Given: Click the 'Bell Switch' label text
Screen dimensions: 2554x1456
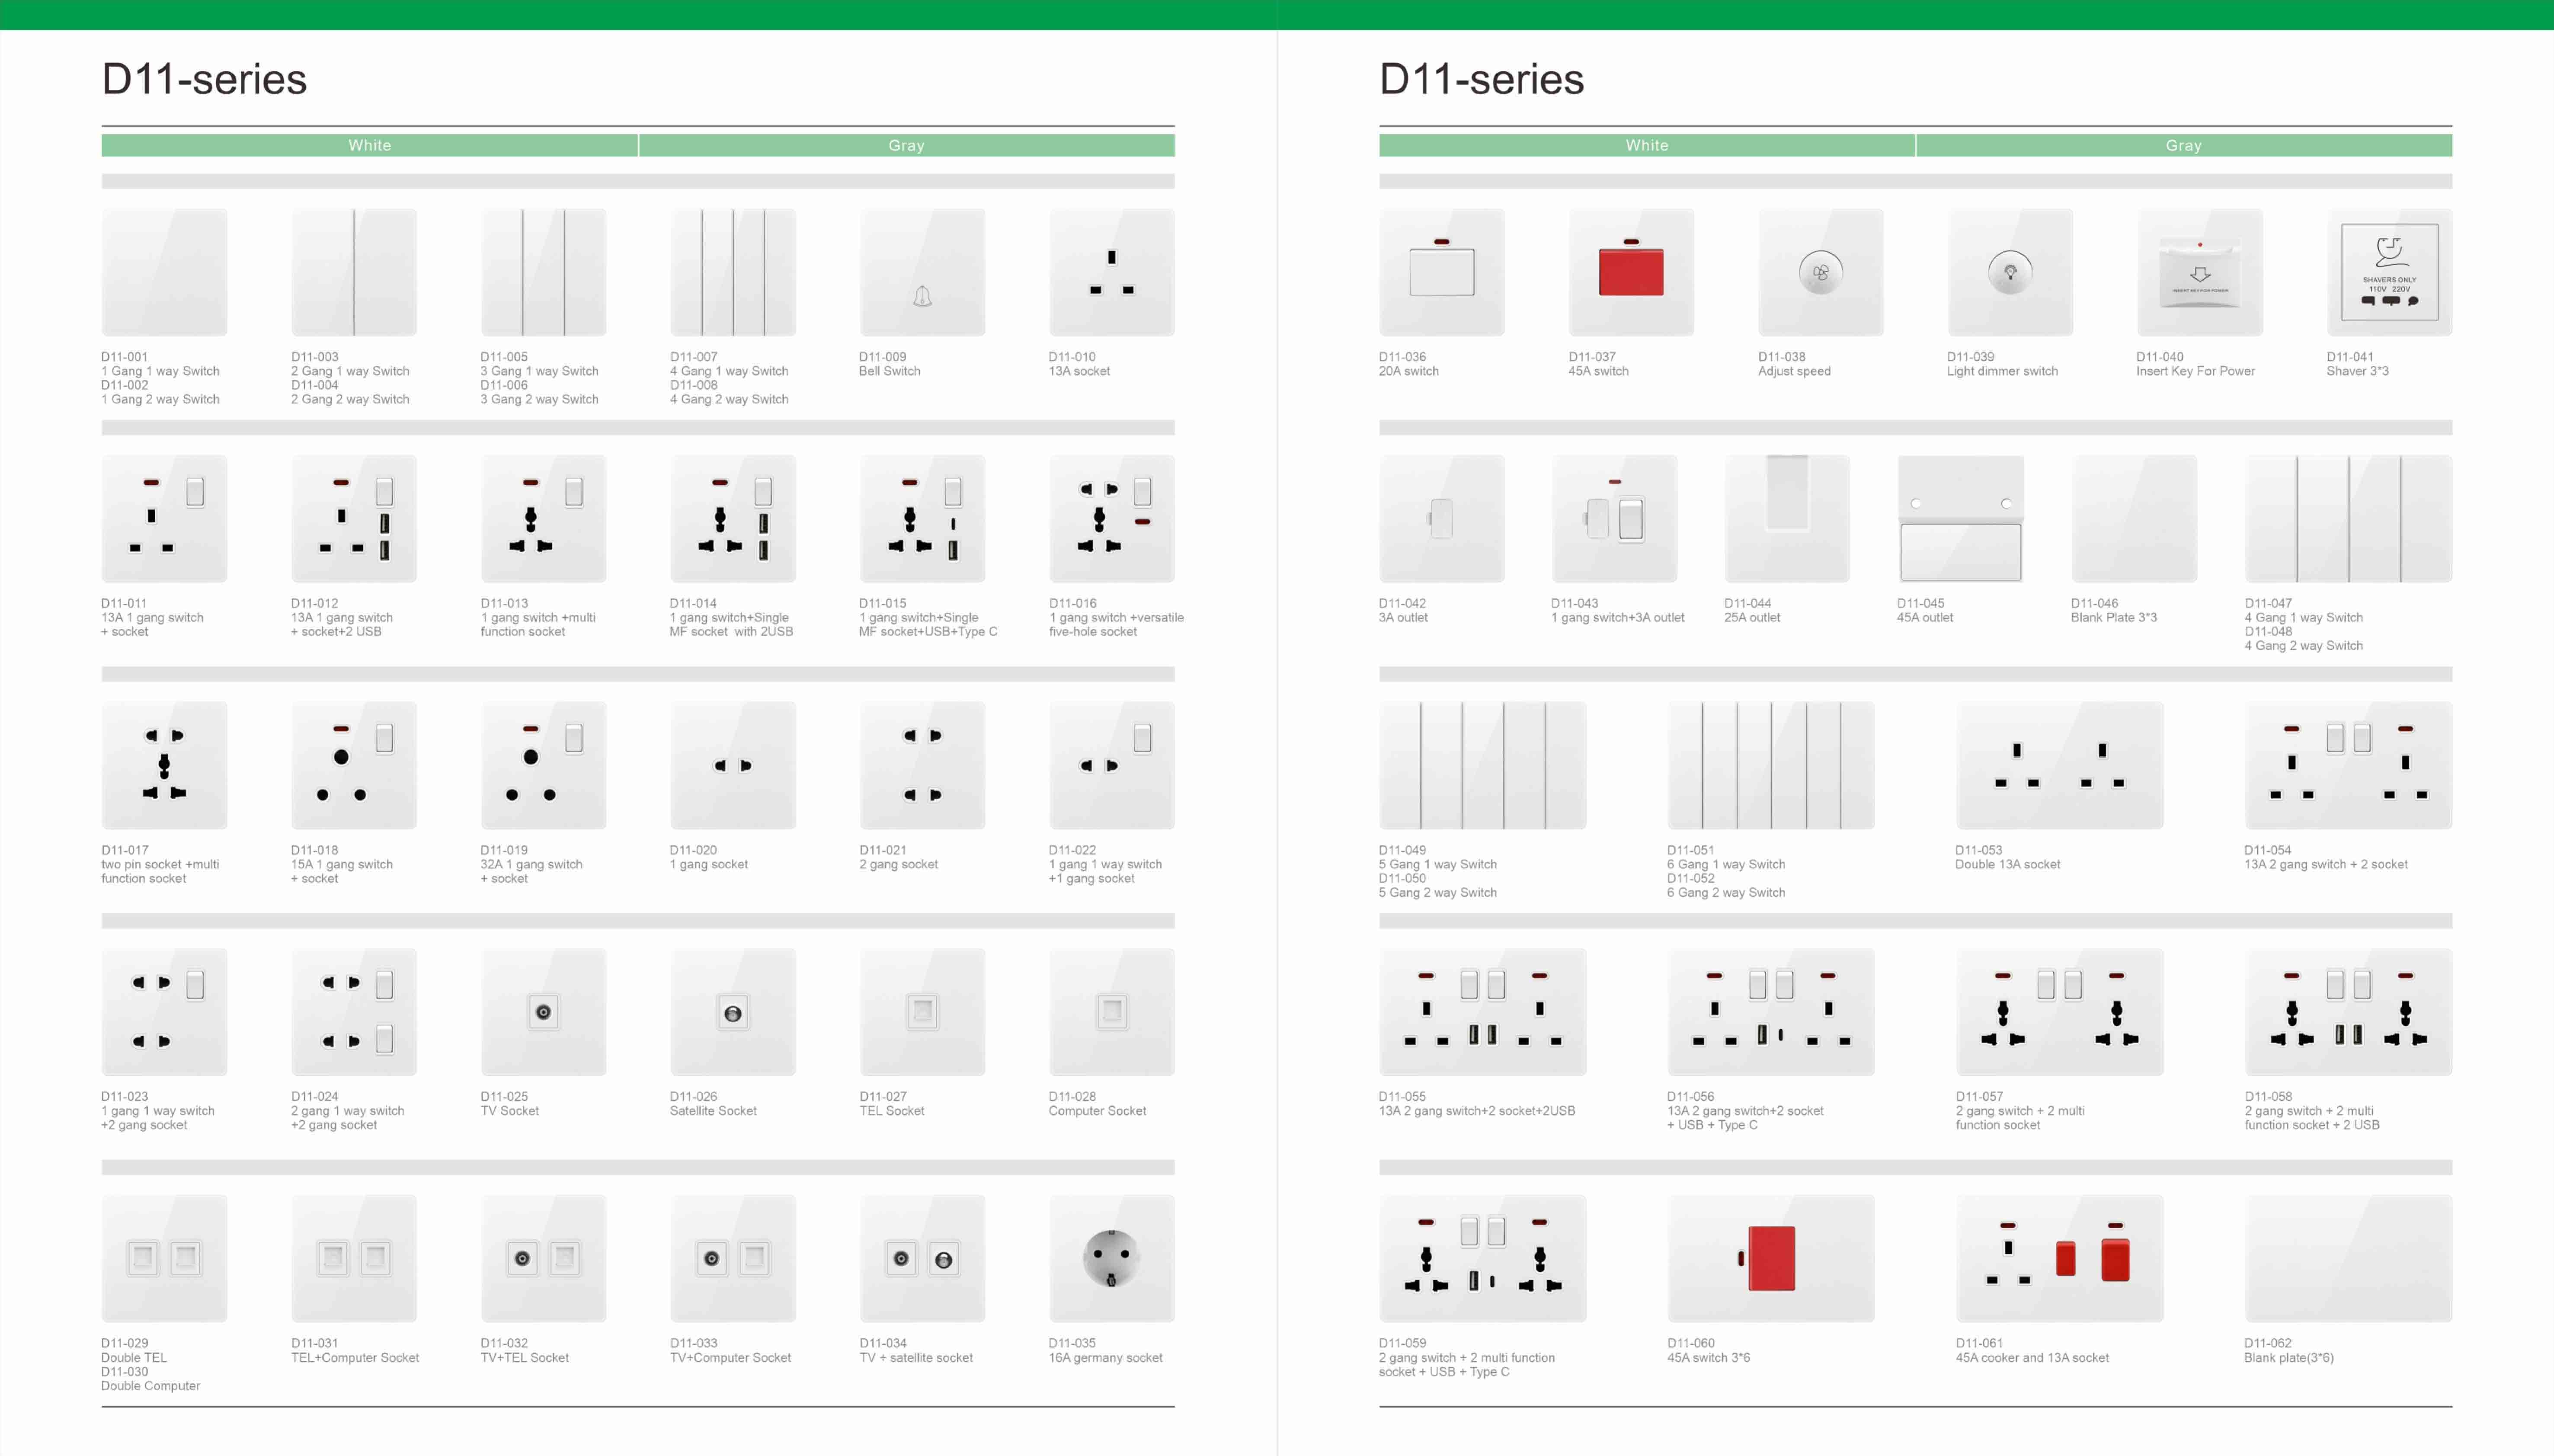Looking at the screenshot, I should (x=889, y=371).
